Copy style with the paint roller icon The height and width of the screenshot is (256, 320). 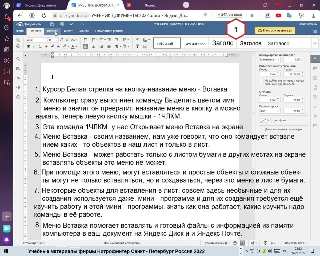pyautogui.click(x=137, y=46)
